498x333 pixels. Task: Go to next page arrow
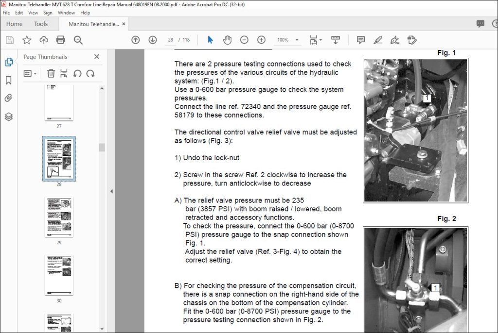point(153,40)
